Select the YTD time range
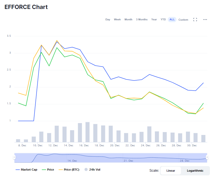The width and height of the screenshot is (212, 178). click(163, 20)
